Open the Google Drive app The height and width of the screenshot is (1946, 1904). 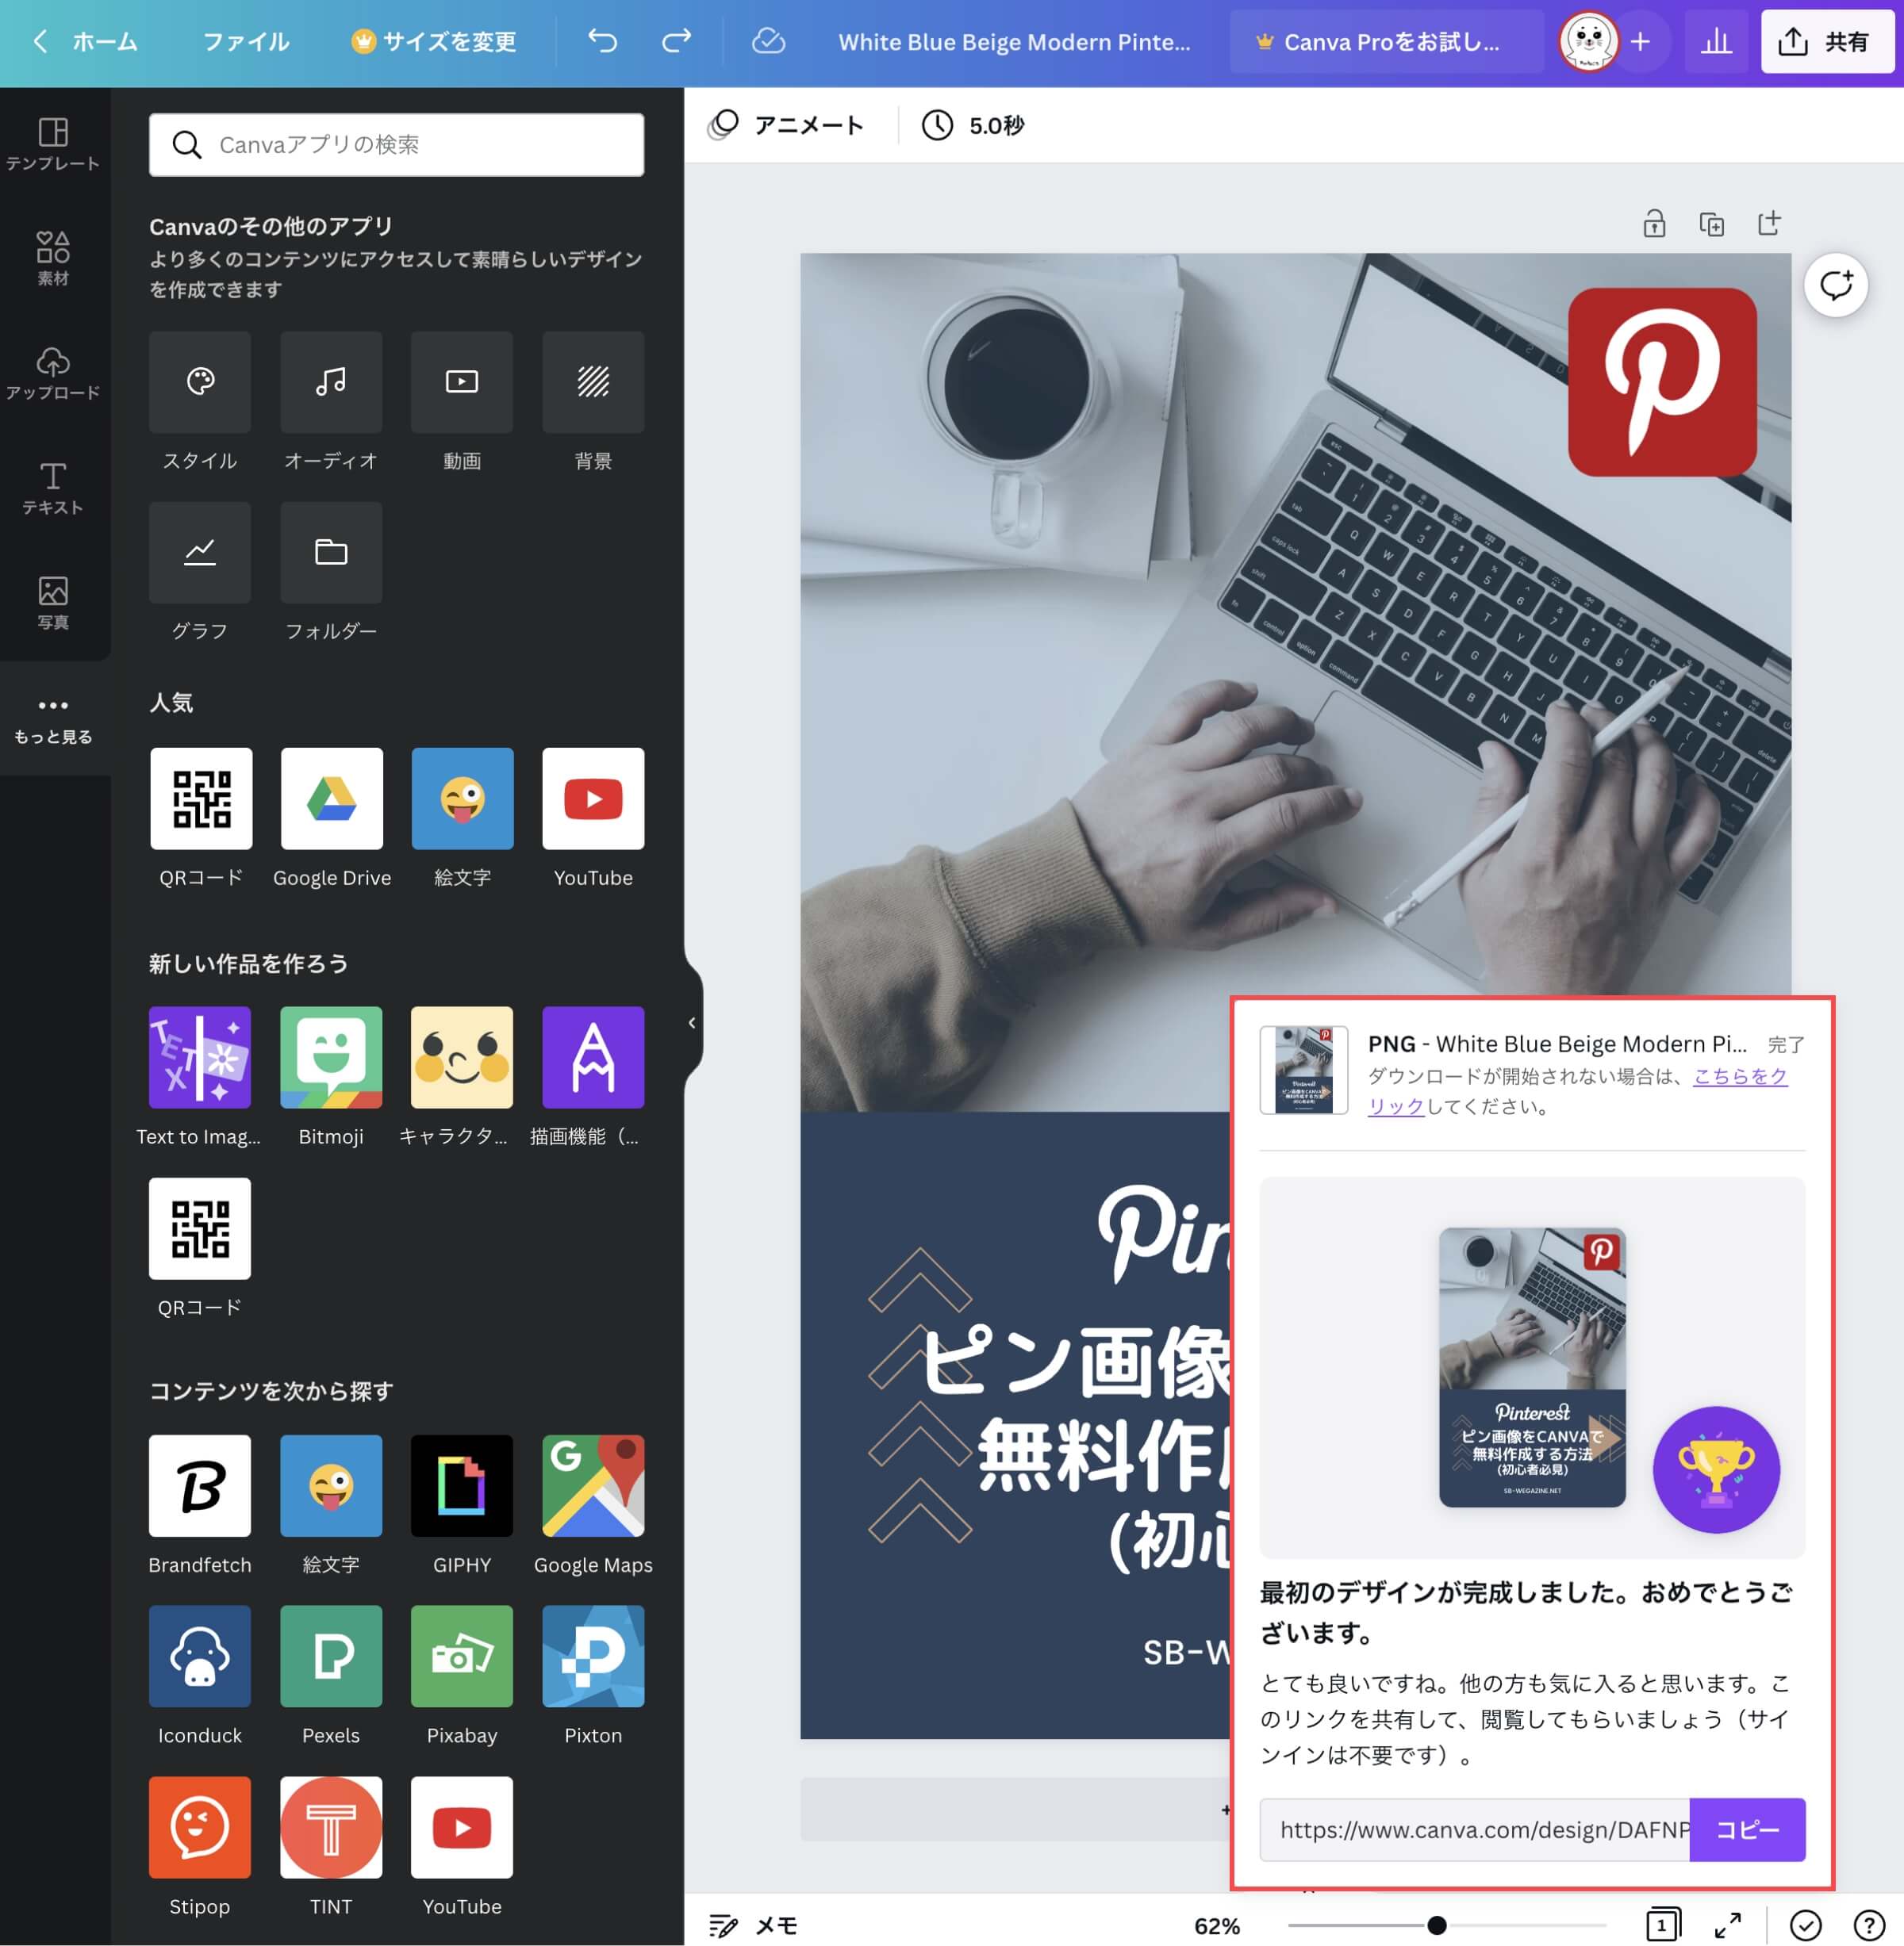tap(332, 799)
